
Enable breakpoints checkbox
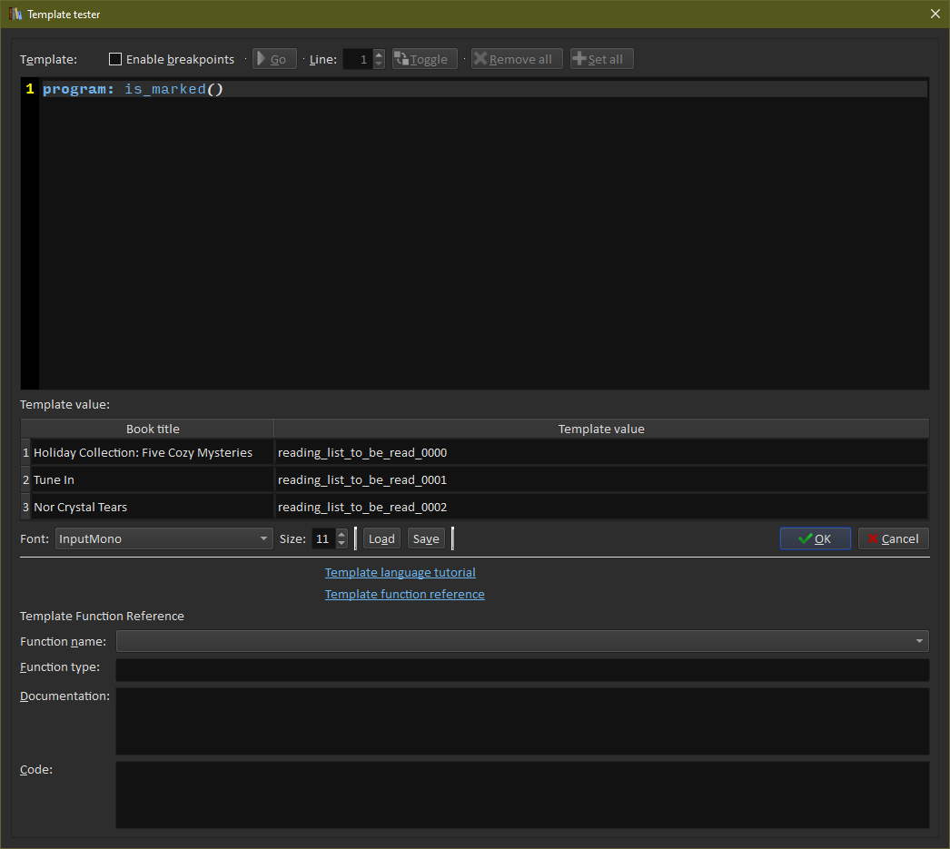[x=115, y=59]
